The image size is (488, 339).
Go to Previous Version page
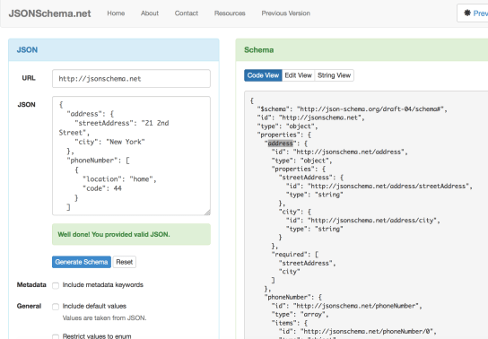(x=285, y=13)
